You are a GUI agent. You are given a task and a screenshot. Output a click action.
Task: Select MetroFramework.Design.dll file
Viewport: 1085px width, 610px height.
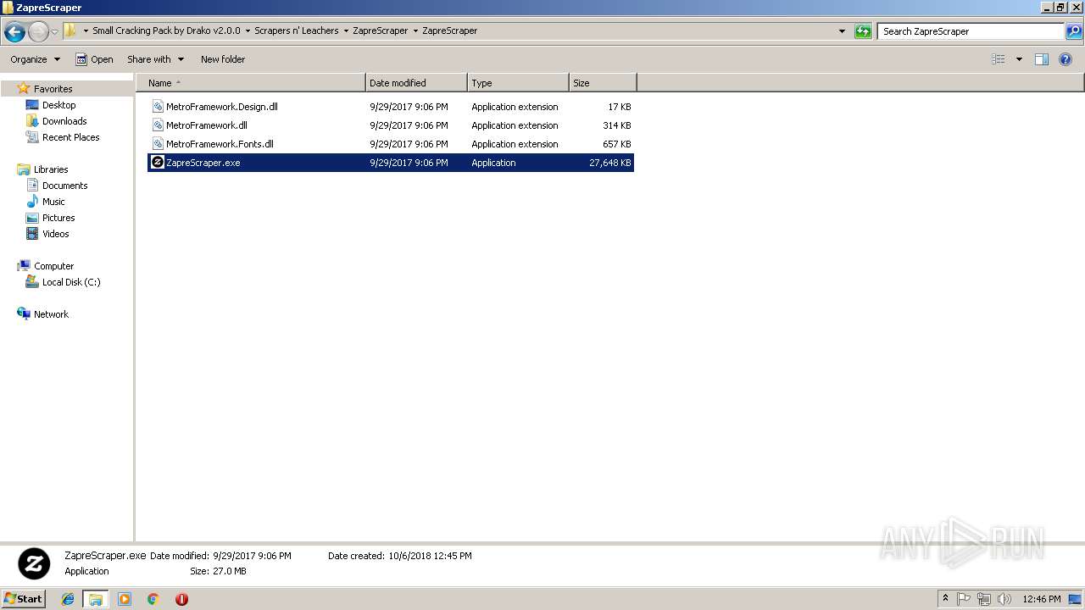coord(391,107)
